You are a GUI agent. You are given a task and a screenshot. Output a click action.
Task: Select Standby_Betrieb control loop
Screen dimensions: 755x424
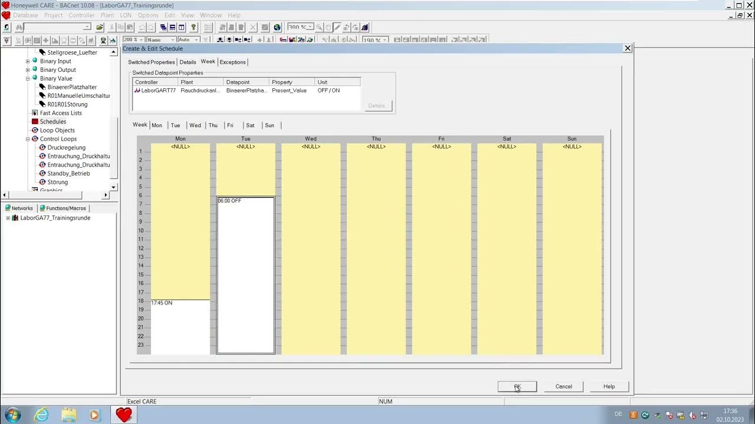click(x=68, y=174)
